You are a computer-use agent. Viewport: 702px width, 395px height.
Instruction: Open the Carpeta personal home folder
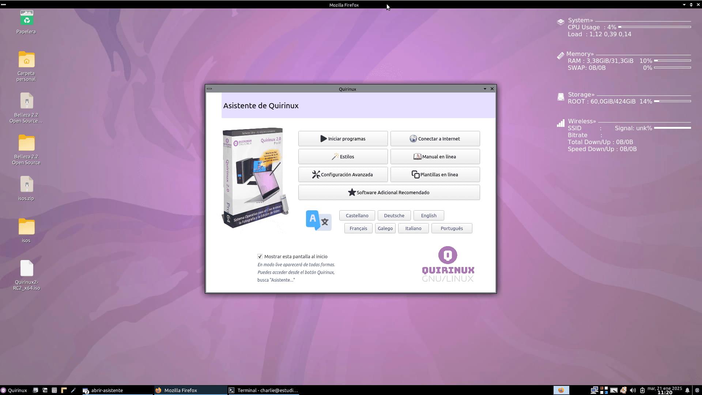[26, 60]
